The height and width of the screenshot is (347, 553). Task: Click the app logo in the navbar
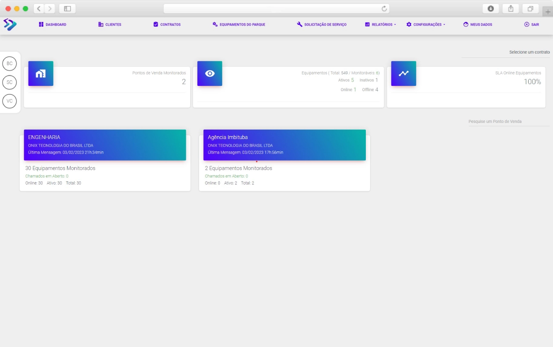click(10, 25)
